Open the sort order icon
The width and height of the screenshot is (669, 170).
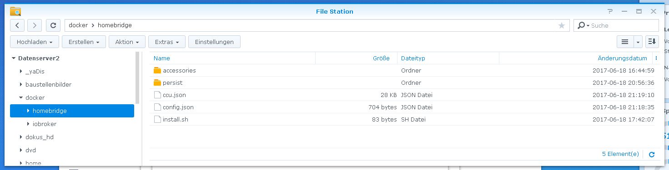(652, 42)
